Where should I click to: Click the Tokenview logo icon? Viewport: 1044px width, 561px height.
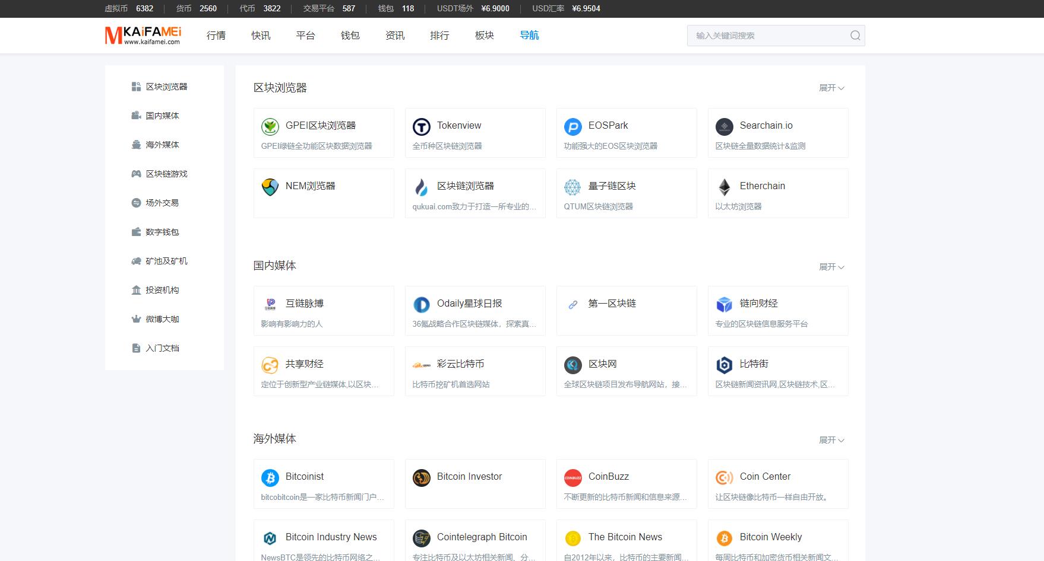(x=421, y=127)
